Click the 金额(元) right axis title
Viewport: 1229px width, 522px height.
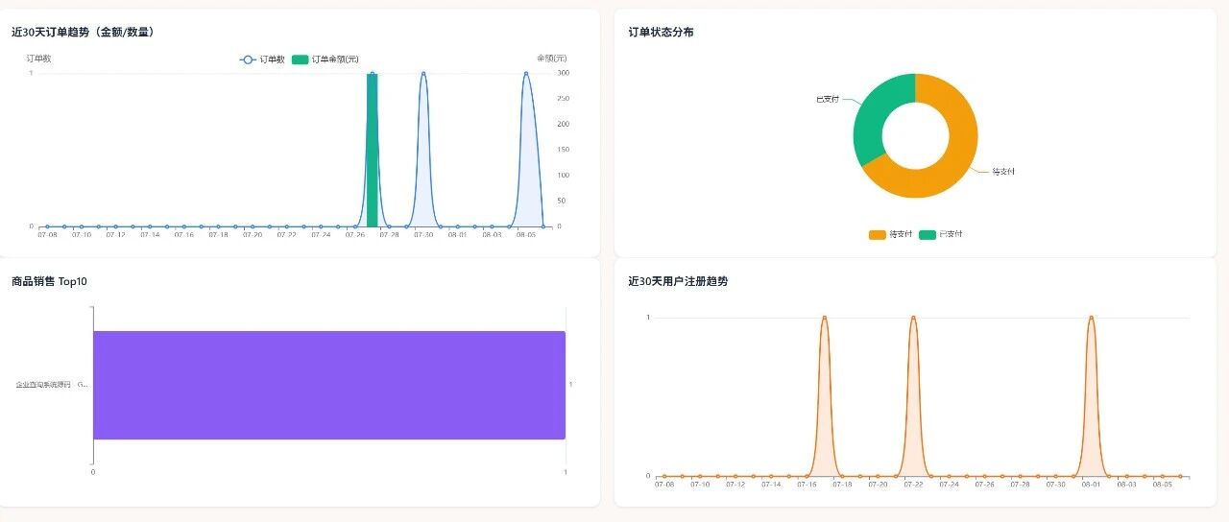tap(552, 59)
